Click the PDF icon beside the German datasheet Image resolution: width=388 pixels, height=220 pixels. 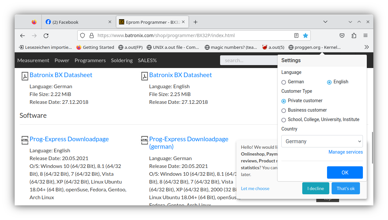coord(25,76)
